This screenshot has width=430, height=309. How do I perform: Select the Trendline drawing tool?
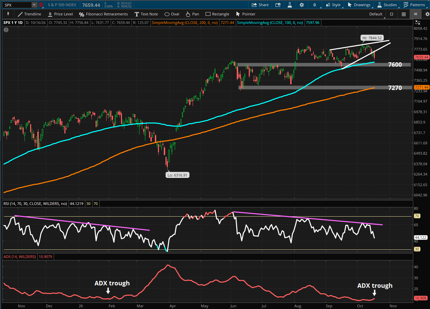coord(29,14)
